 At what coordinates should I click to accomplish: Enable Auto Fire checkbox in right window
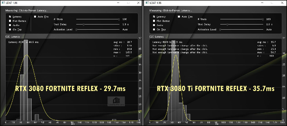(179, 16)
